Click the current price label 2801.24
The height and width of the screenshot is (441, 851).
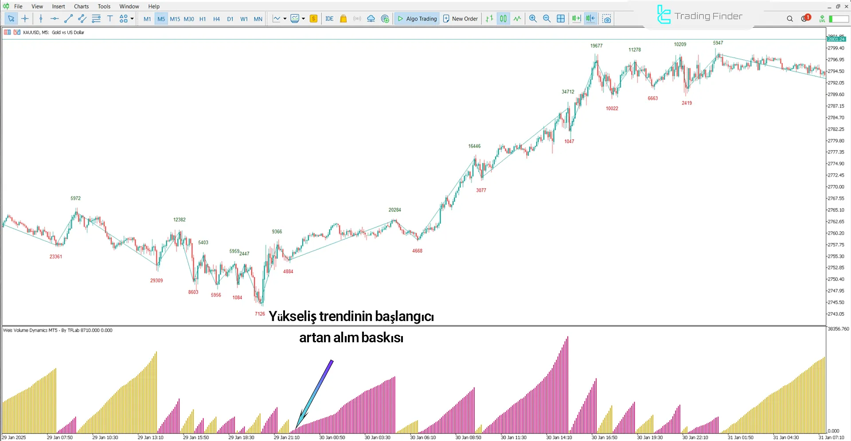836,39
